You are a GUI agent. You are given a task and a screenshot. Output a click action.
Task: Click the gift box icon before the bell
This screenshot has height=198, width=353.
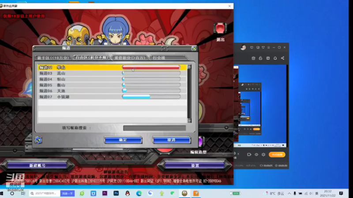point(268,58)
